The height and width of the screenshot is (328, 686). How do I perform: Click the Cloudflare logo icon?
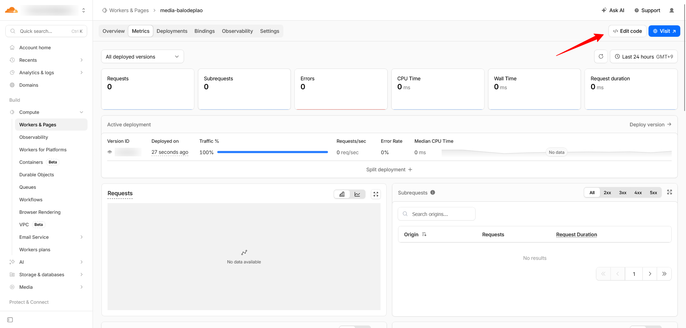11,10
